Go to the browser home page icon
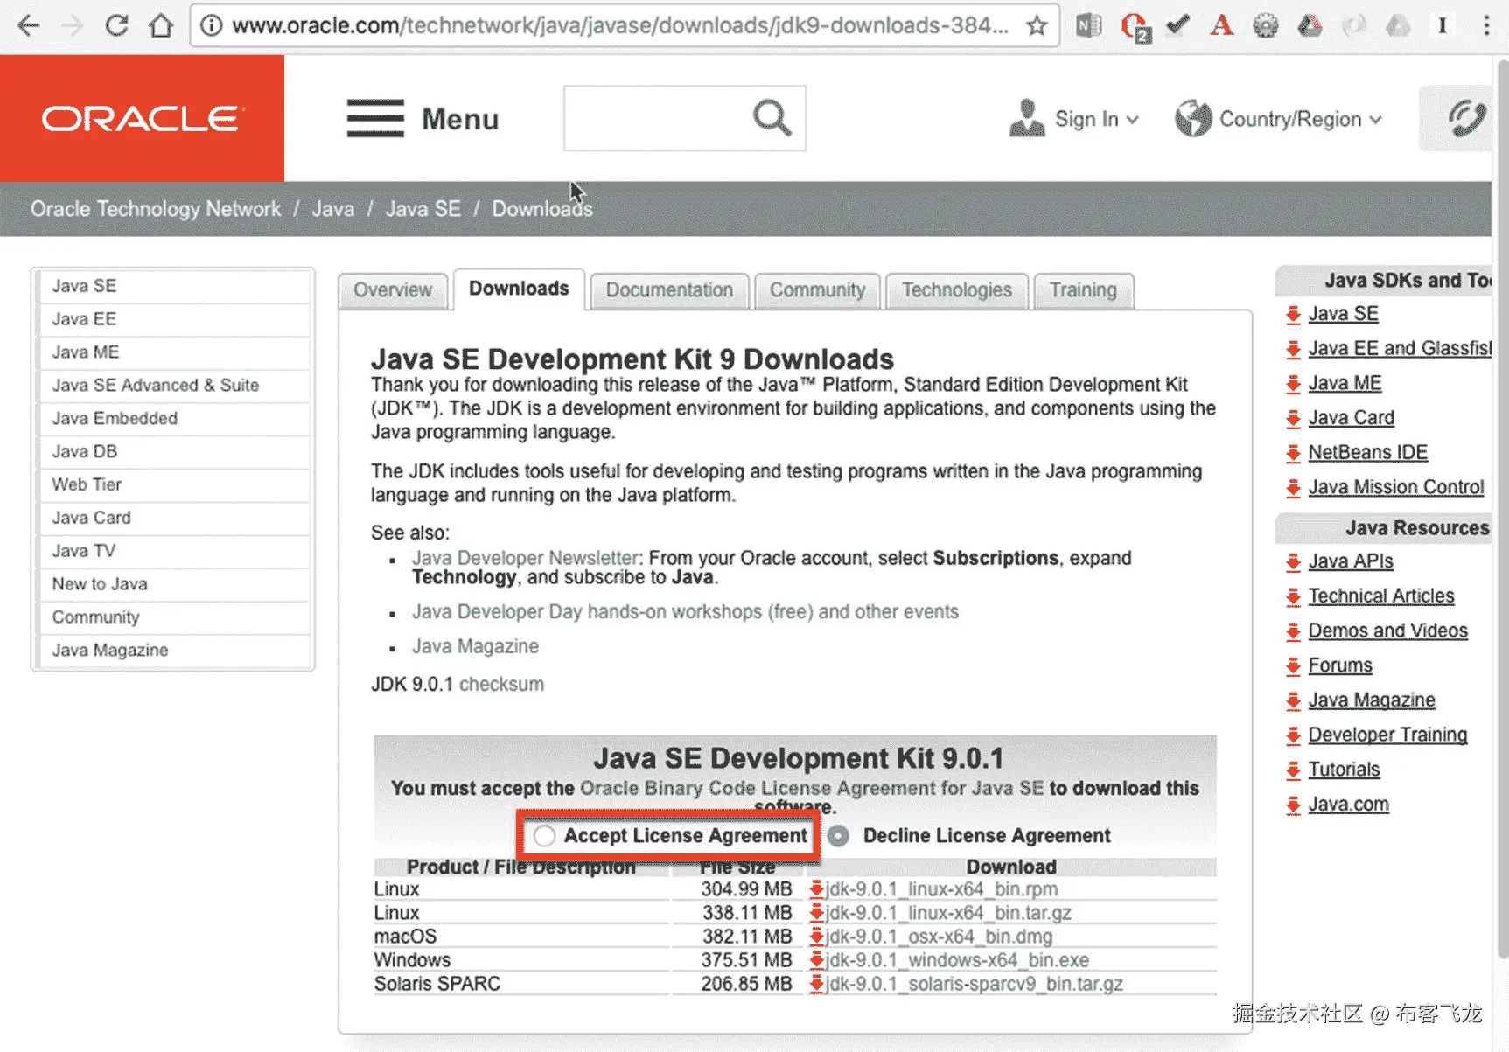1509x1052 pixels. [x=161, y=25]
